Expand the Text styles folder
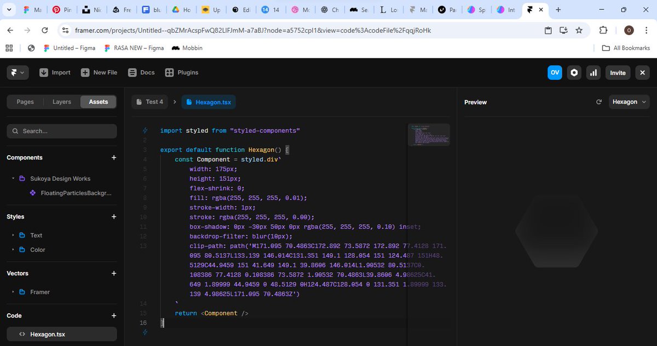Image resolution: width=657 pixels, height=346 pixels. (x=13, y=235)
